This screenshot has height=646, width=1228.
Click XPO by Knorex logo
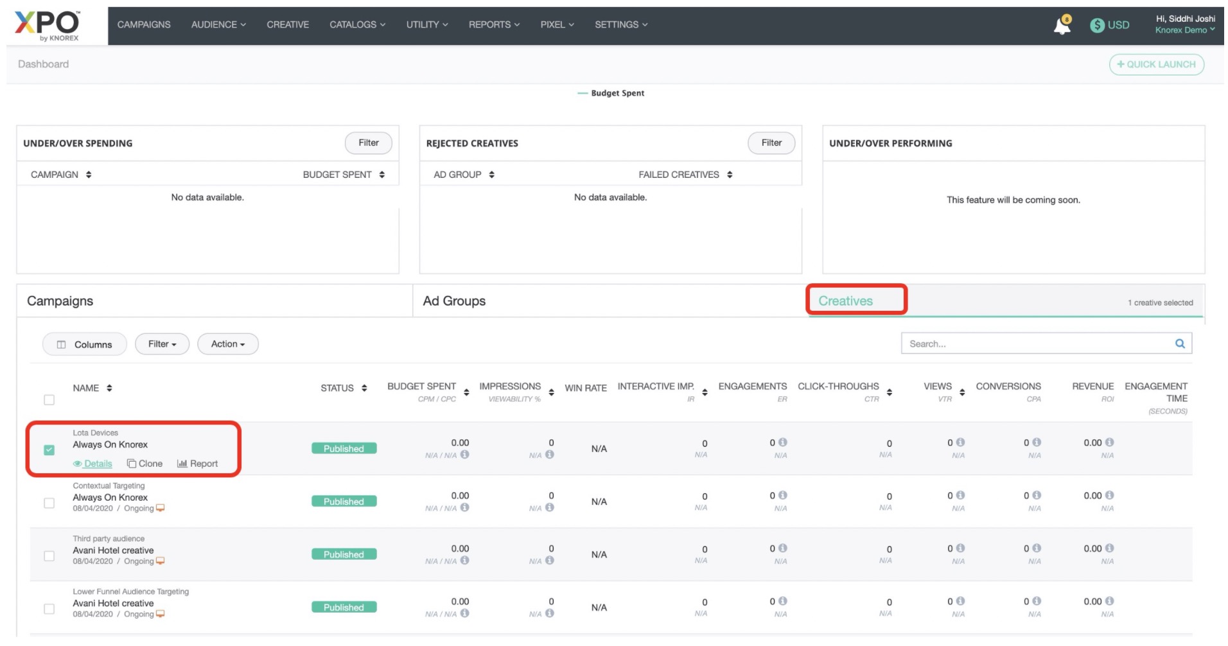(x=47, y=26)
